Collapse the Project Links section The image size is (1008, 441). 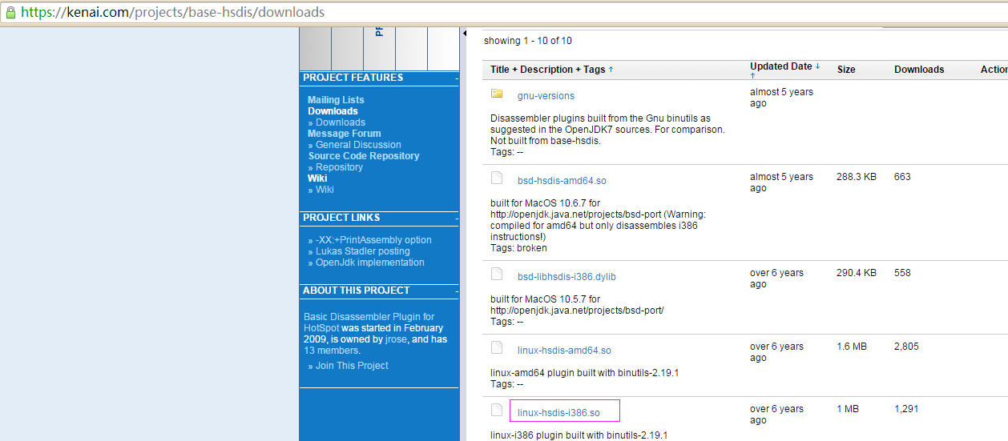click(x=457, y=218)
